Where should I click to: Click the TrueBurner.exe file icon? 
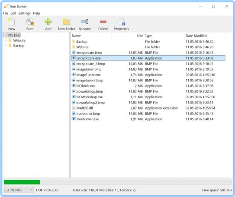tap(74, 119)
